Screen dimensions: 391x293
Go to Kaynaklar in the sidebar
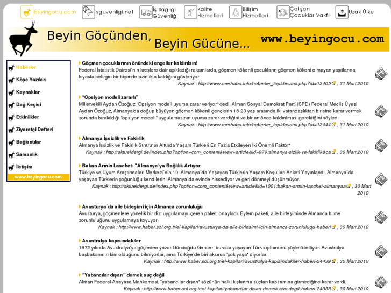pyautogui.click(x=28, y=92)
